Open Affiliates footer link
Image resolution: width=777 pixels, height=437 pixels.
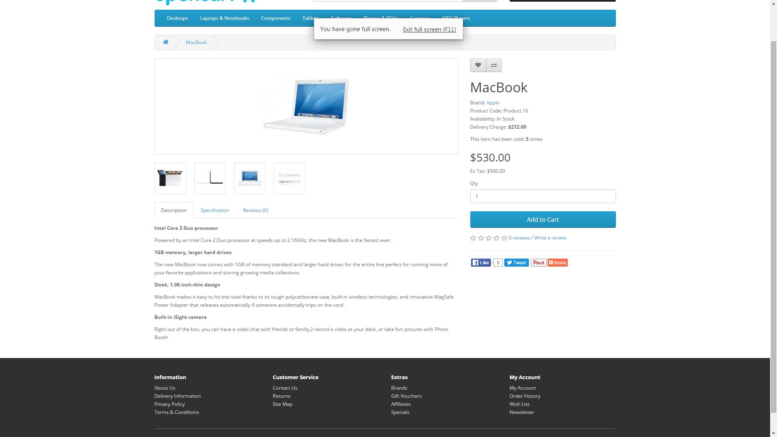tap(401, 404)
